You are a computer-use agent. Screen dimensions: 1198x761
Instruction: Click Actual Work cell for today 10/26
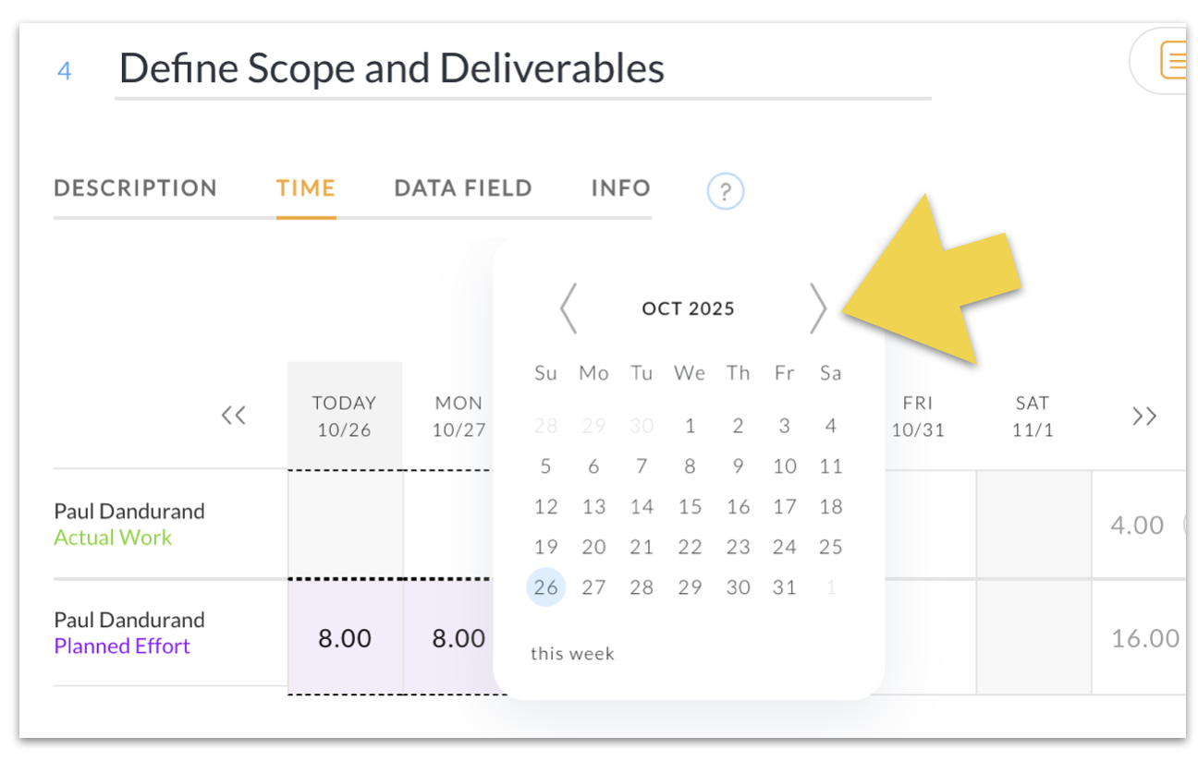click(x=345, y=525)
